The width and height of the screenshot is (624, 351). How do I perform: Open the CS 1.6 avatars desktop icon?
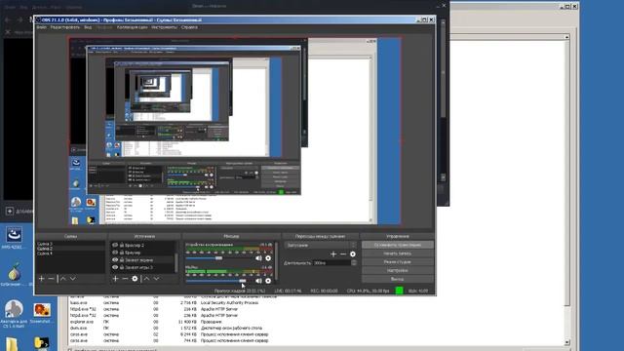pyautogui.click(x=14, y=309)
